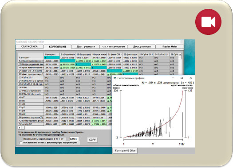Screen dimensions: 233x168
Task: Select the 50.cN row header
Action: [x=31, y=101]
